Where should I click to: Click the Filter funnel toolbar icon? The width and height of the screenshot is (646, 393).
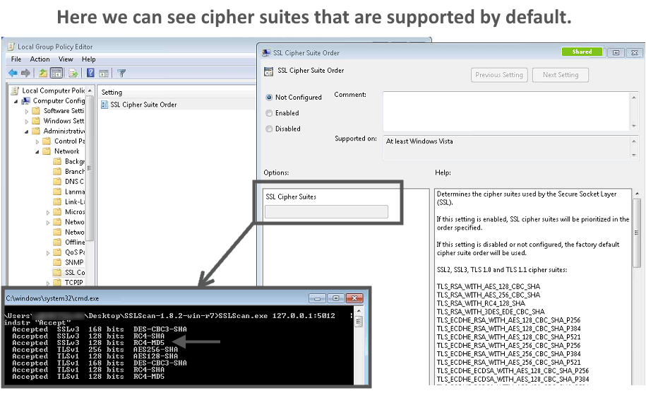tap(121, 73)
